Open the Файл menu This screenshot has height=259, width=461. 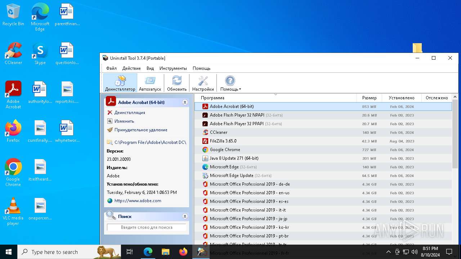click(x=111, y=68)
